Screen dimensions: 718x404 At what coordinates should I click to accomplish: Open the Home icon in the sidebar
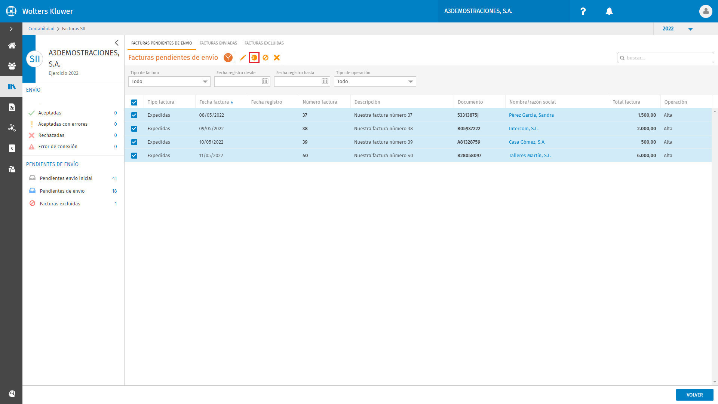pos(12,46)
